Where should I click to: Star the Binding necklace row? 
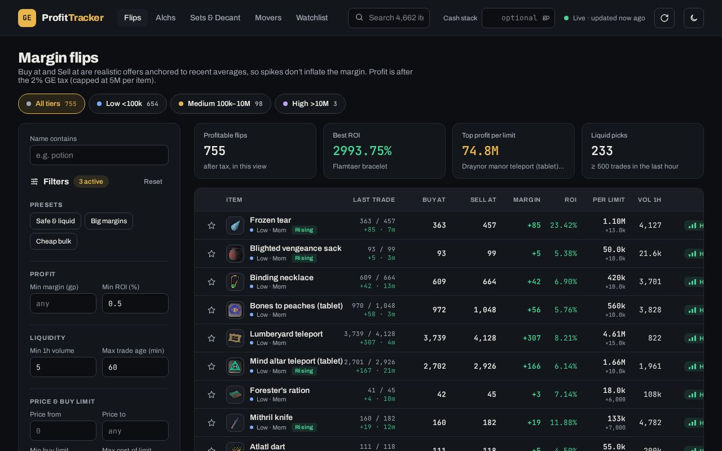[x=212, y=282]
